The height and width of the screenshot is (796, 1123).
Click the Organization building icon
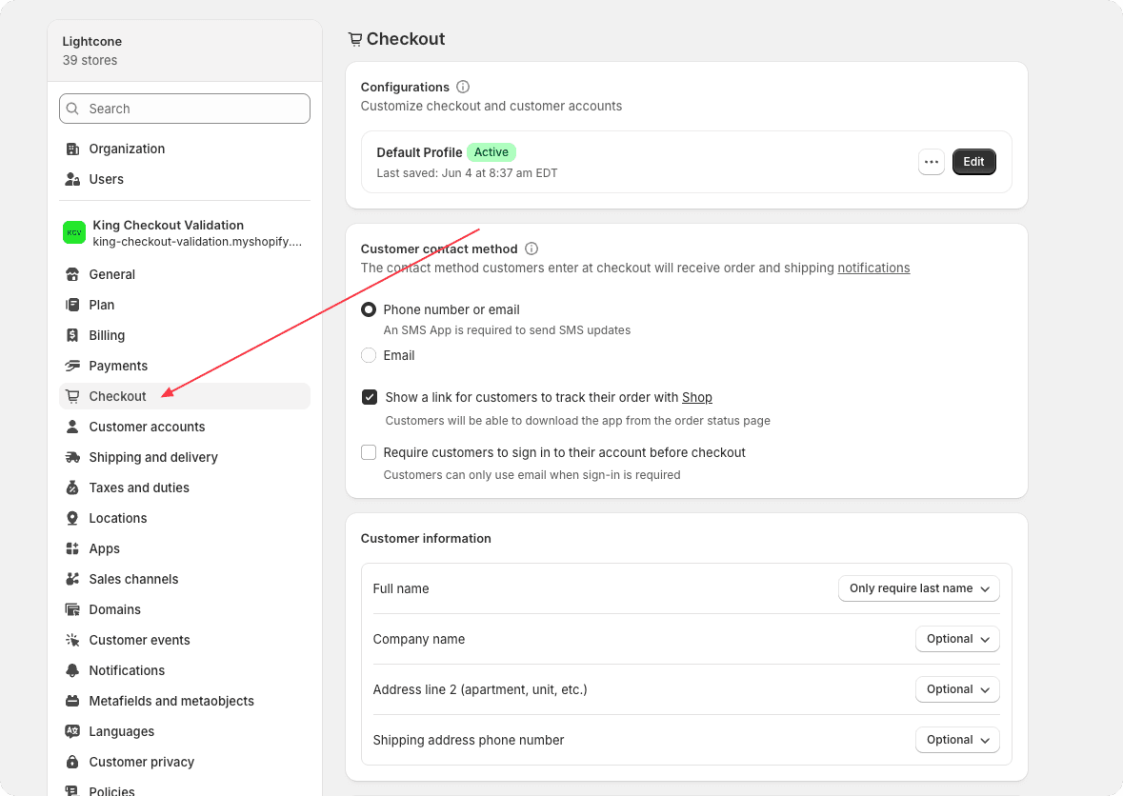click(72, 149)
